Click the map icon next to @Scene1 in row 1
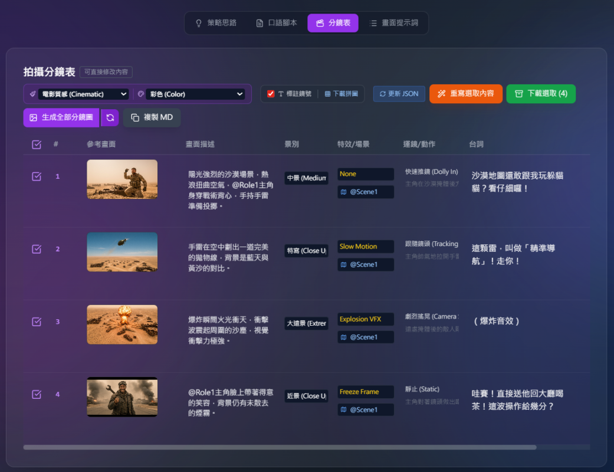The height and width of the screenshot is (472, 614). [x=343, y=192]
